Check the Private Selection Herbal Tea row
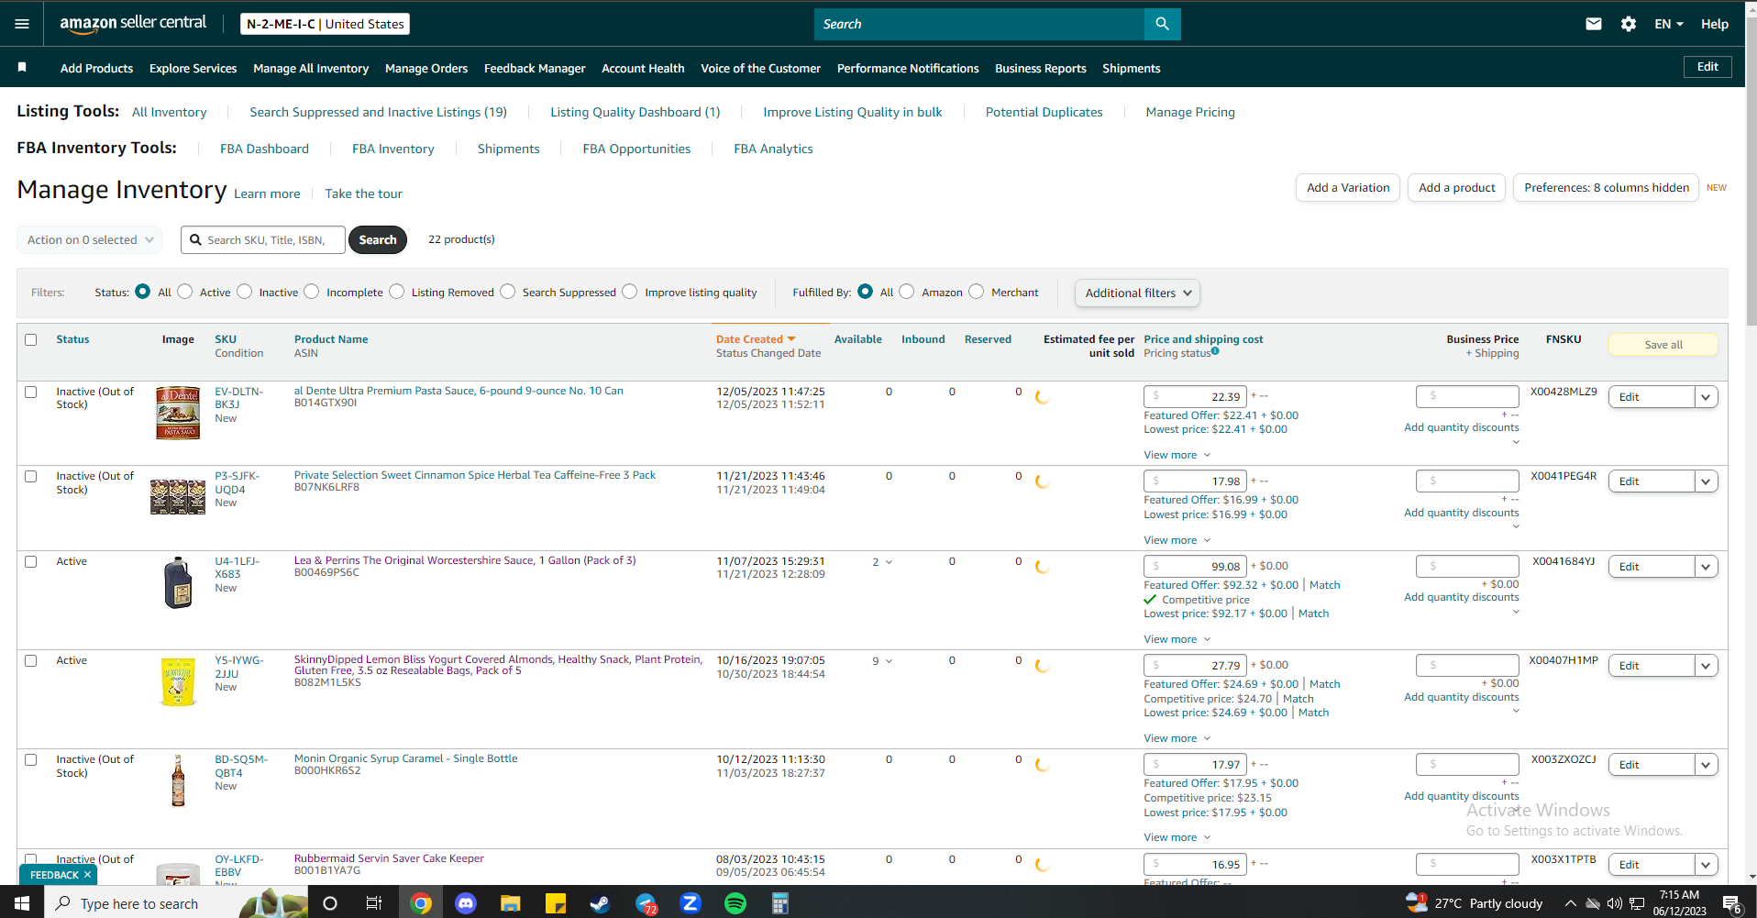Screen dimensions: 1757x918 [31, 476]
